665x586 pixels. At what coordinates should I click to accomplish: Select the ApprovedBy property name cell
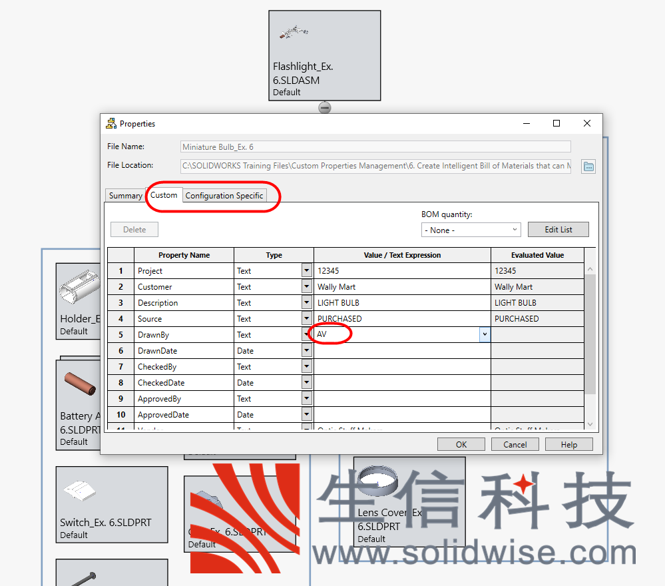pyautogui.click(x=184, y=398)
